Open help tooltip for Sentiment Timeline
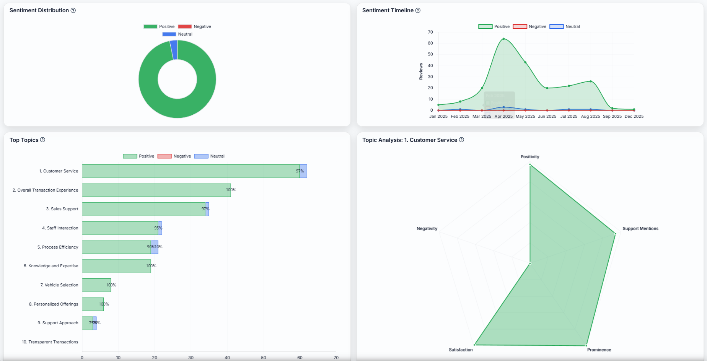The height and width of the screenshot is (361, 707). (x=418, y=10)
